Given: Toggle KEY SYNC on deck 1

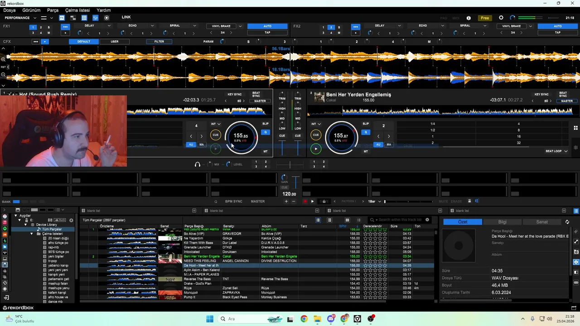Looking at the screenshot, I should pos(235,95).
